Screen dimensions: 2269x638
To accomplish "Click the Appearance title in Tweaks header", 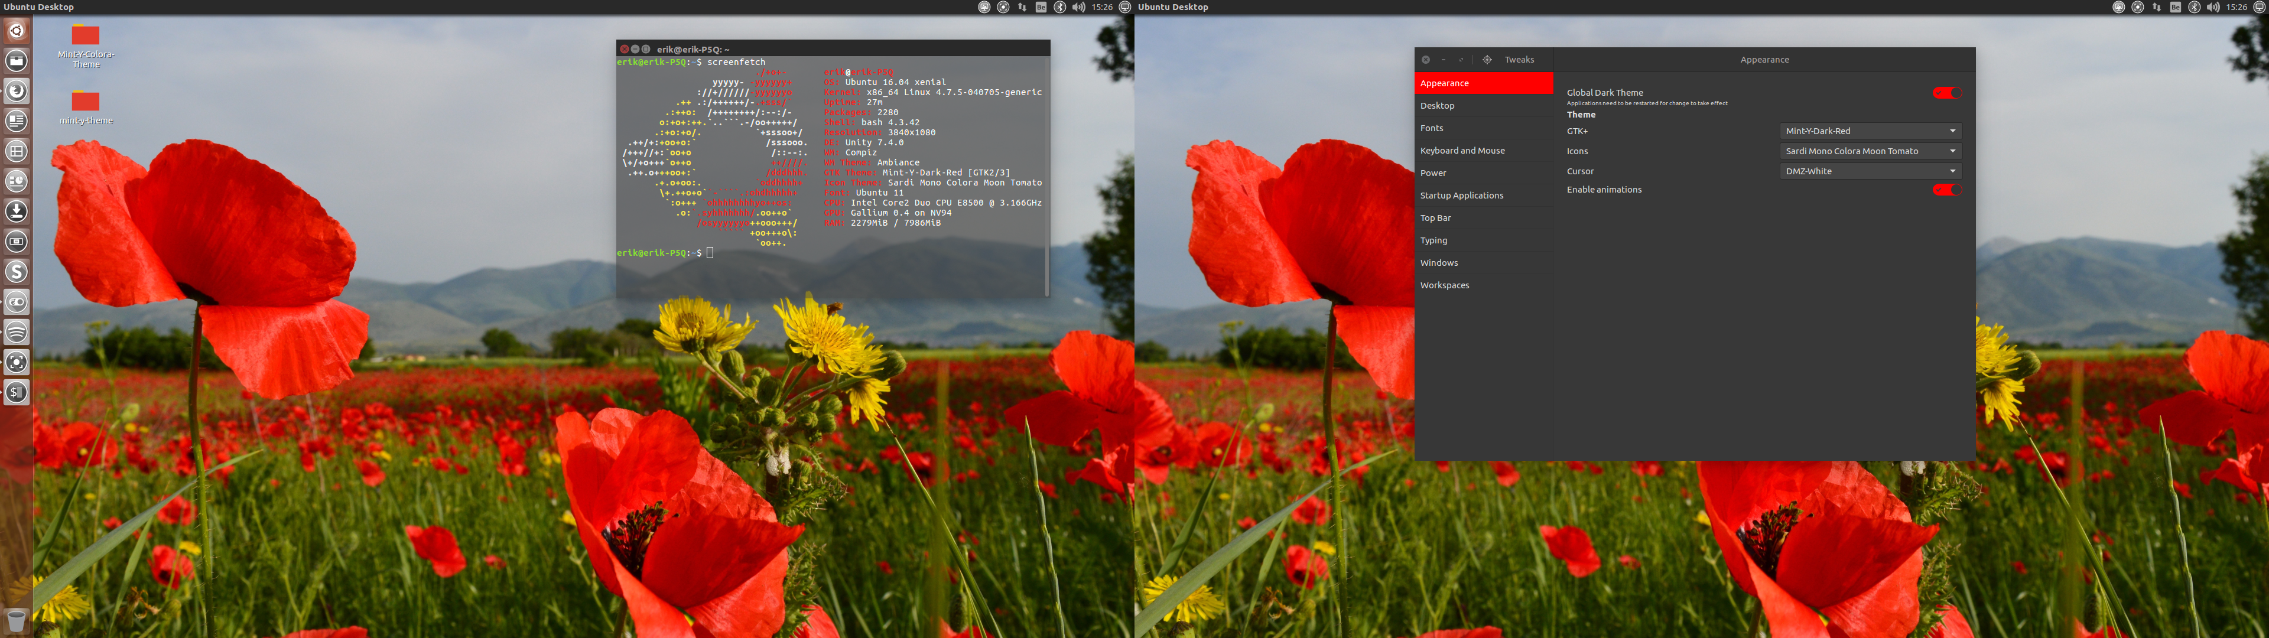I will click(x=1764, y=60).
